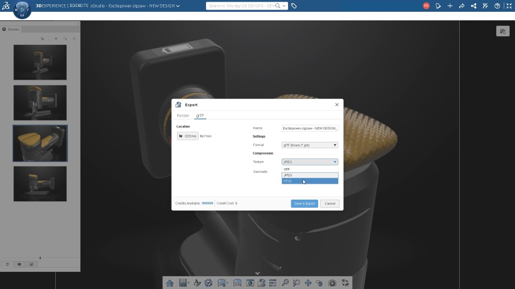Open the notifications icon
Screen dimensions: 515x289
[438, 6]
